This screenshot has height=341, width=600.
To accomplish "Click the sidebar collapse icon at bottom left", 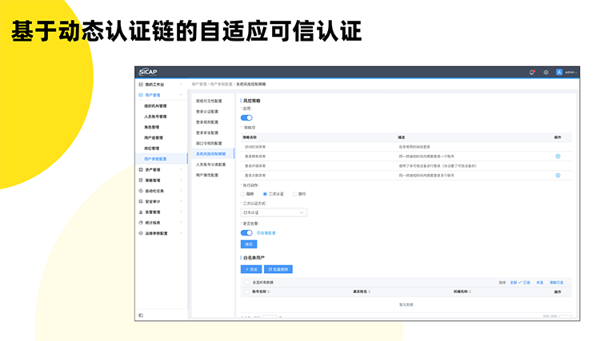I will tap(141, 315).
